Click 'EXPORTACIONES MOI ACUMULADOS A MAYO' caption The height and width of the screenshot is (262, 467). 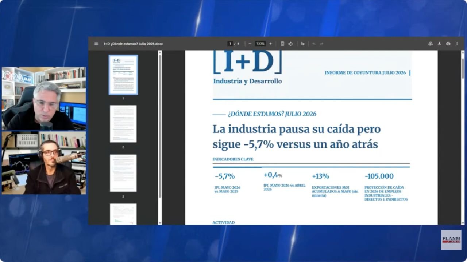point(335,191)
